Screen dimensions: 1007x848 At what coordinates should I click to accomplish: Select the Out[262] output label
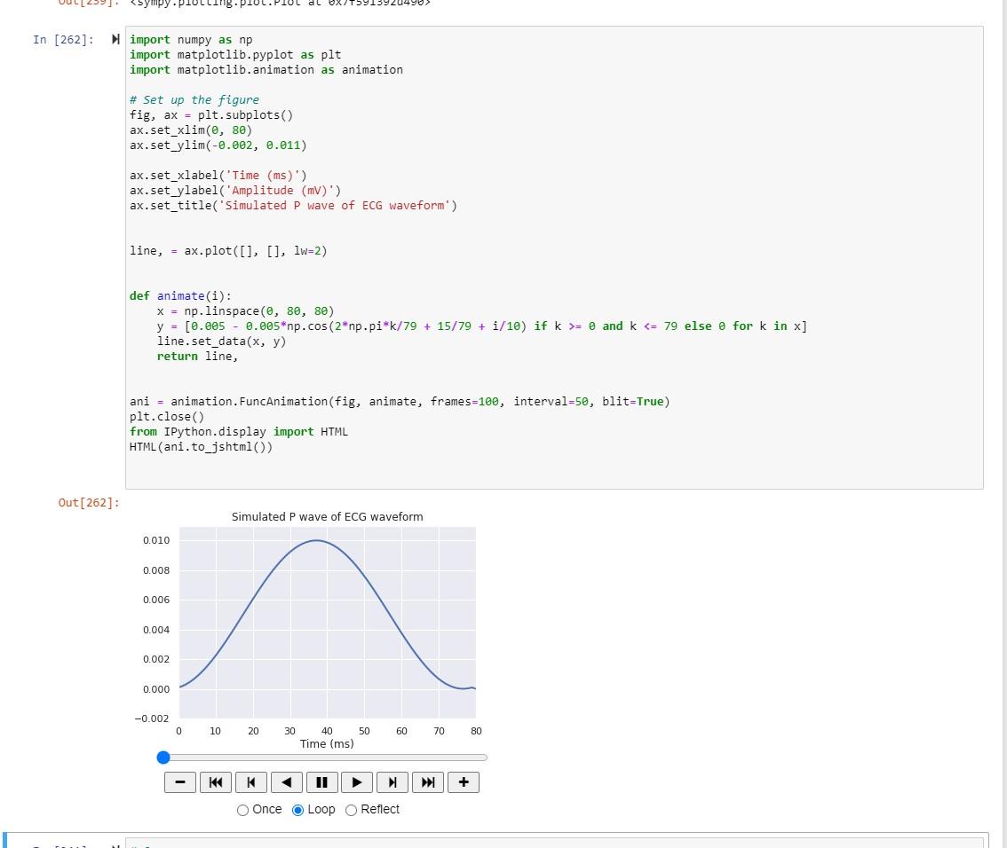(89, 502)
